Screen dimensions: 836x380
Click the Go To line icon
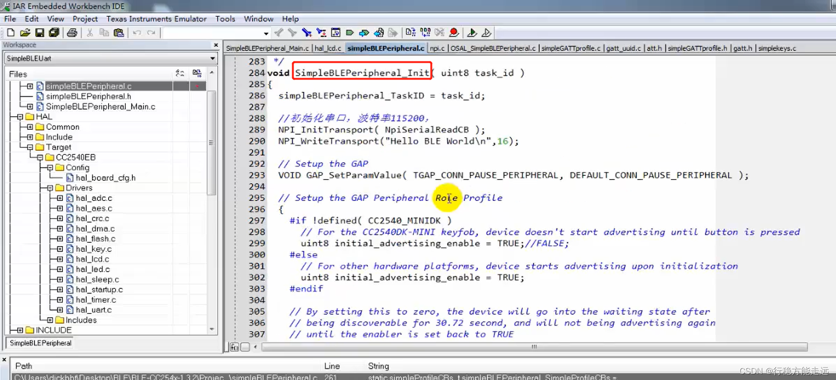tap(336, 33)
